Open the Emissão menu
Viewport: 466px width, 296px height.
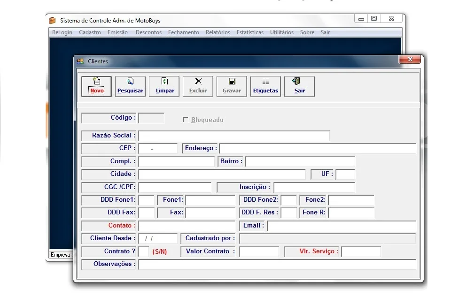[117, 32]
